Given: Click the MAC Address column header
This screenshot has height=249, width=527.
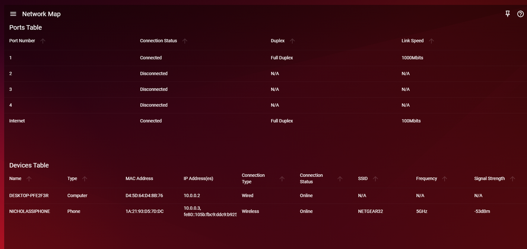Looking at the screenshot, I should pos(139,179).
